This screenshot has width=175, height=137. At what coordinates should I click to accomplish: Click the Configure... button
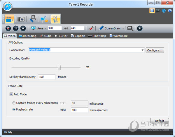tap(155, 50)
